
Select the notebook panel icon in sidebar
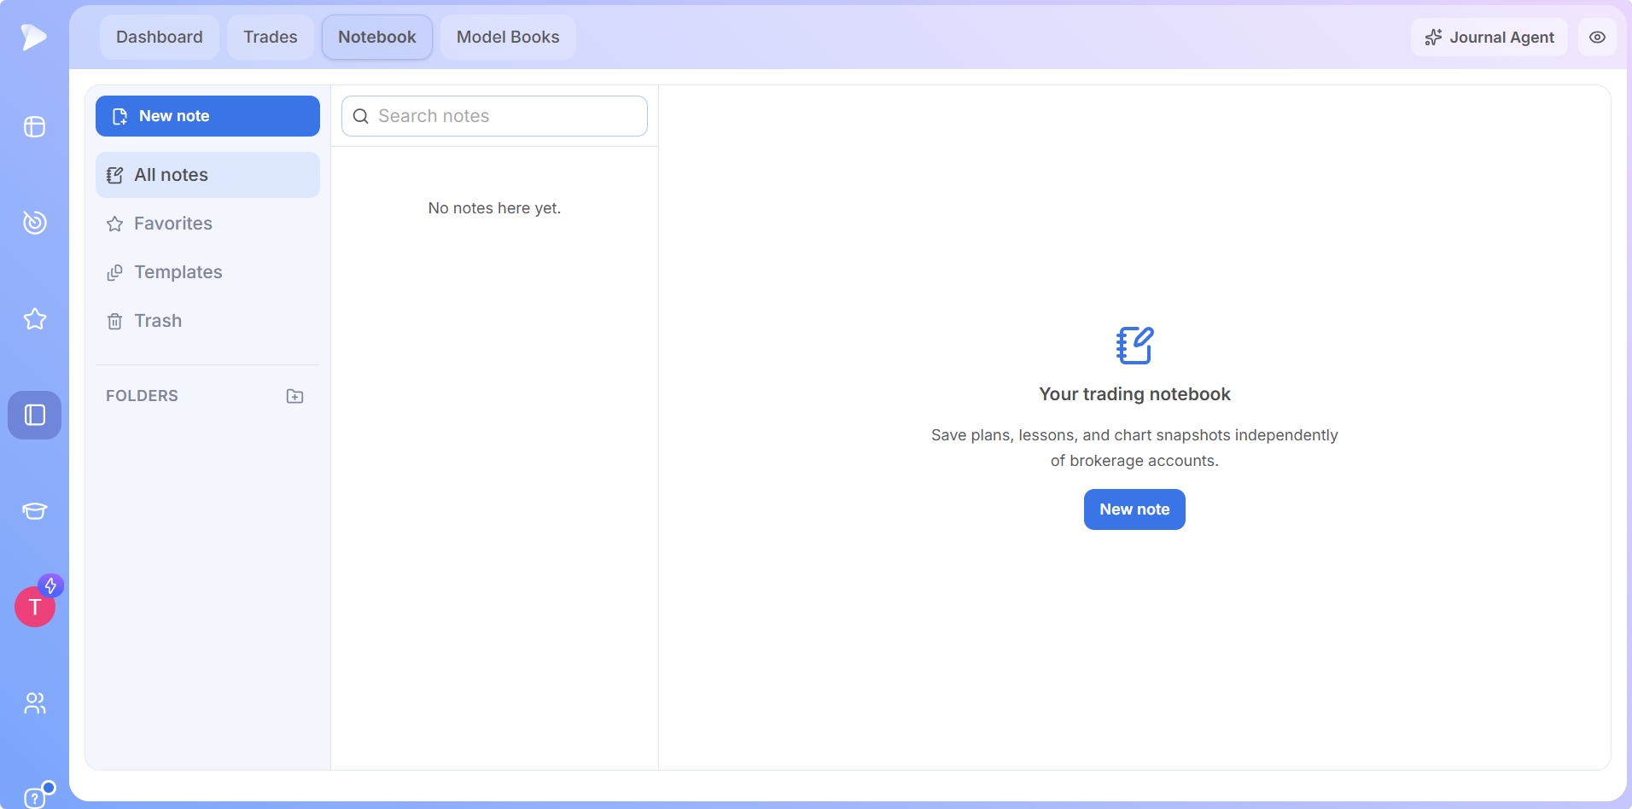click(x=34, y=415)
